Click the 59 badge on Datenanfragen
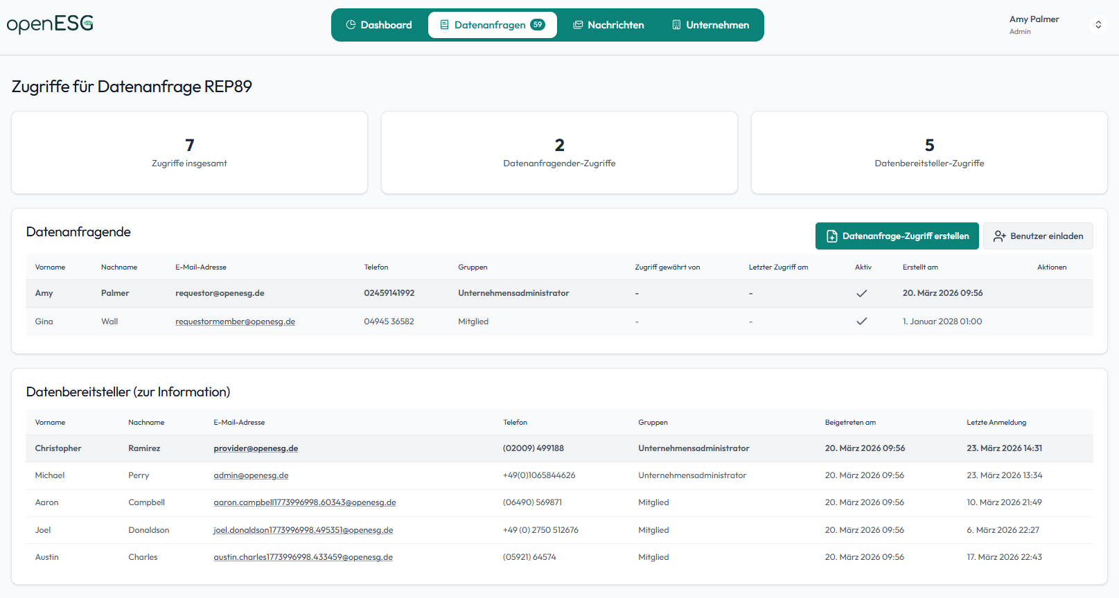1119x598 pixels. point(538,25)
